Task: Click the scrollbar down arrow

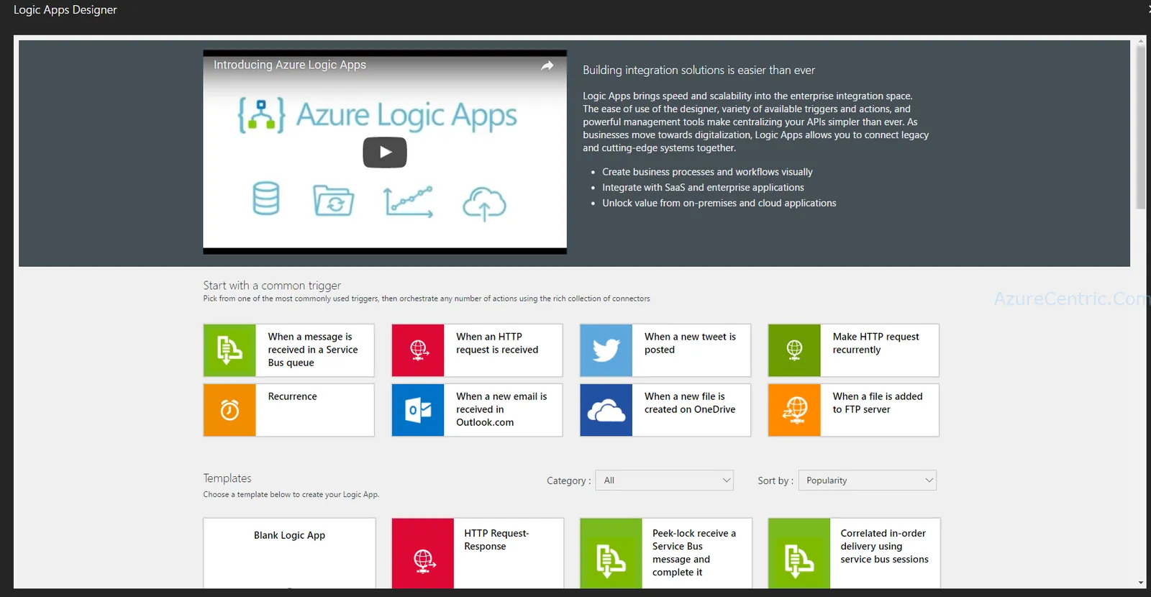Action: (x=1141, y=583)
